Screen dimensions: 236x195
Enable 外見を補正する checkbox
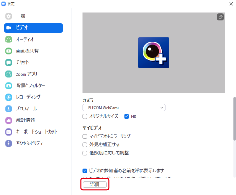pyautogui.click(x=85, y=144)
